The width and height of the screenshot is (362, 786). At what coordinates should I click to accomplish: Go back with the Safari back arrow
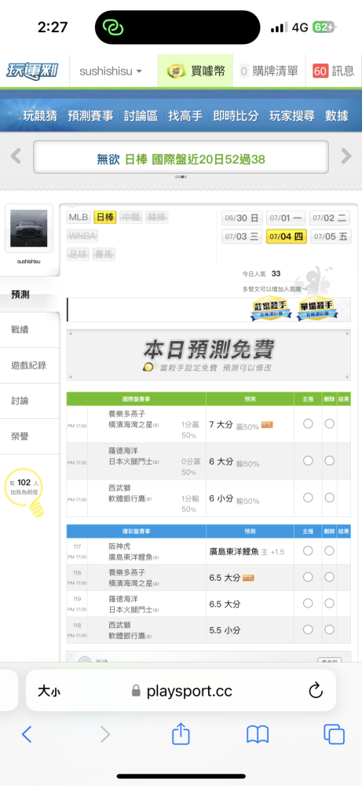point(27,735)
